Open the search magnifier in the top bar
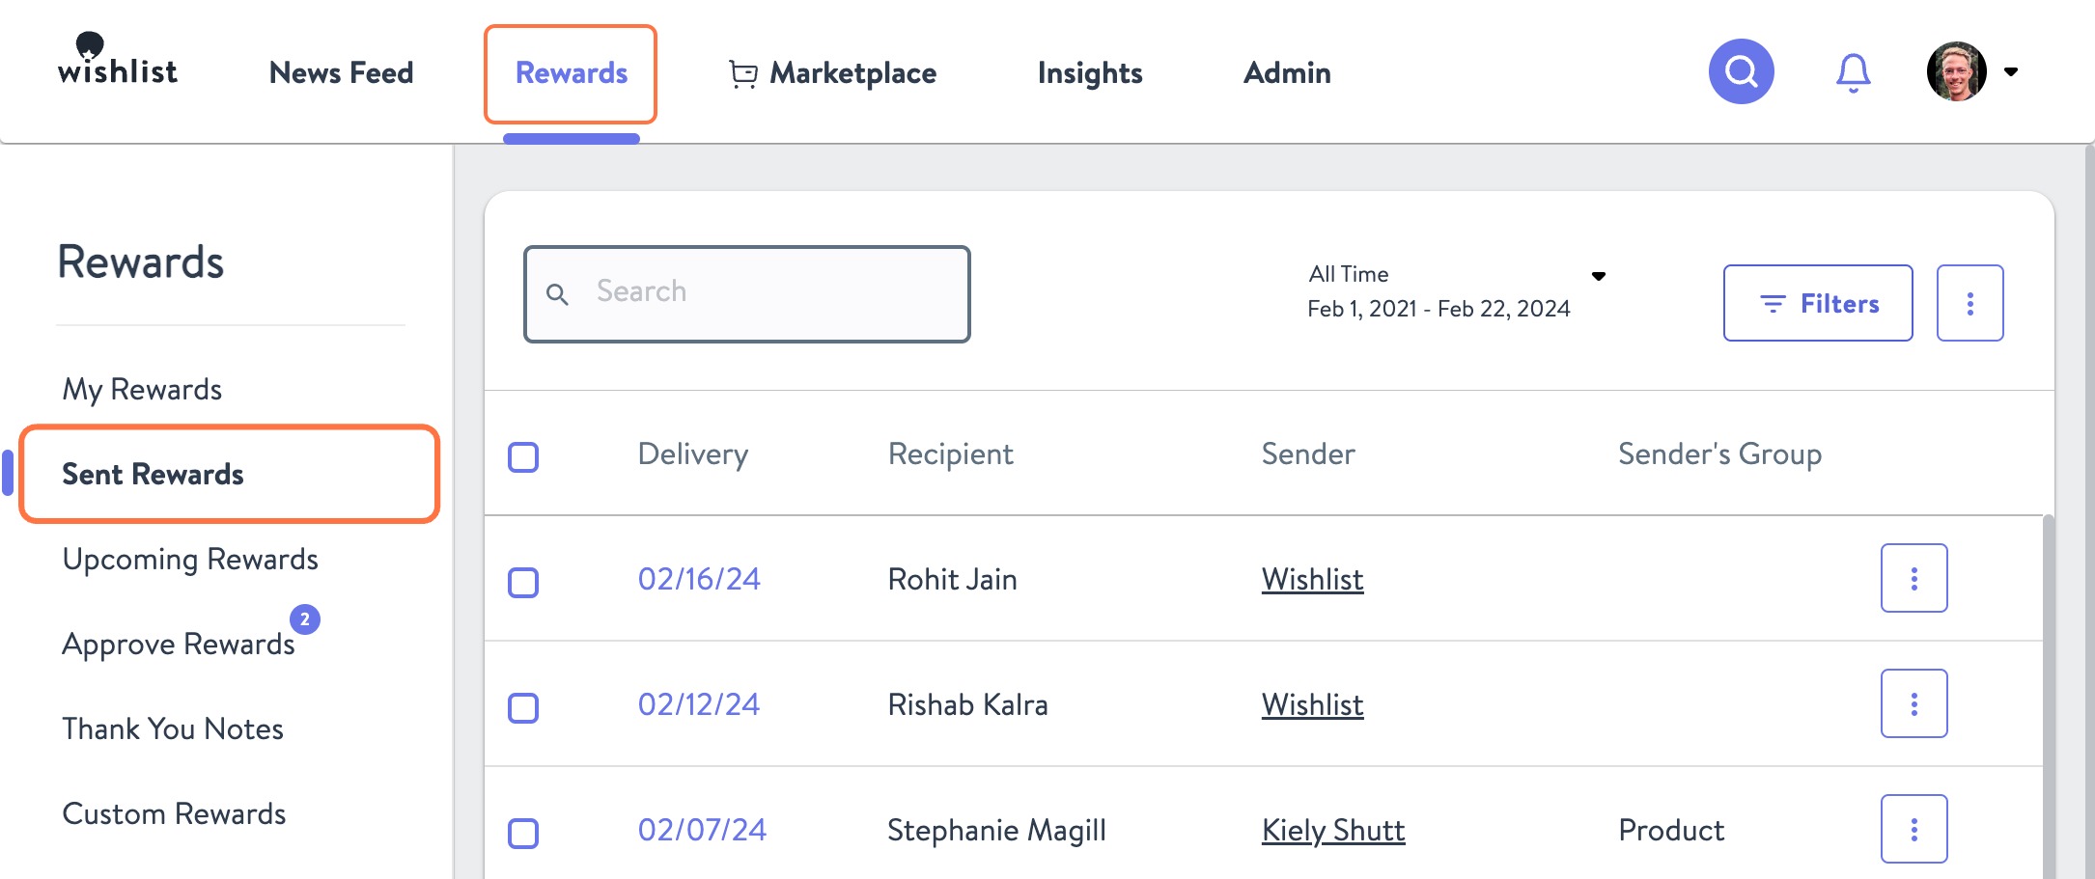Viewport: 2095px width, 879px height. tap(1740, 70)
